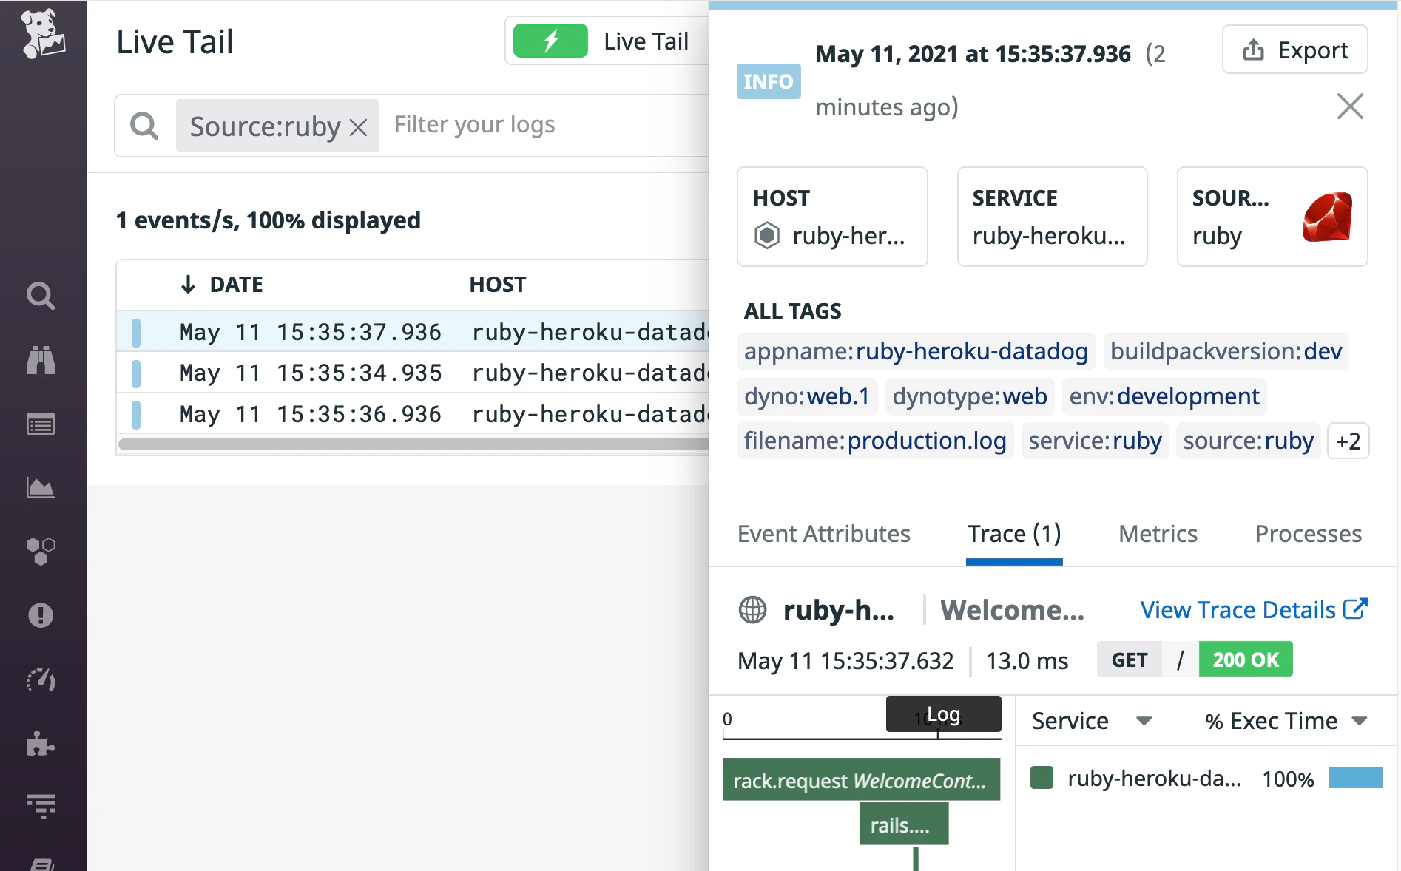
Task: Open the HOST card showing ruby-her...
Action: pos(832,217)
